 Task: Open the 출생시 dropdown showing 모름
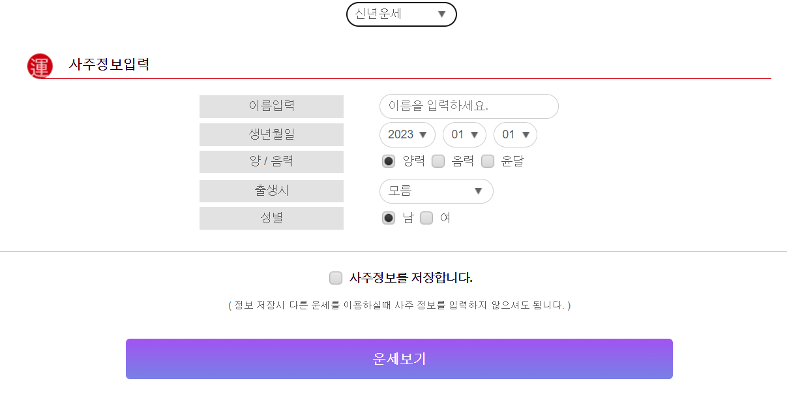point(436,191)
